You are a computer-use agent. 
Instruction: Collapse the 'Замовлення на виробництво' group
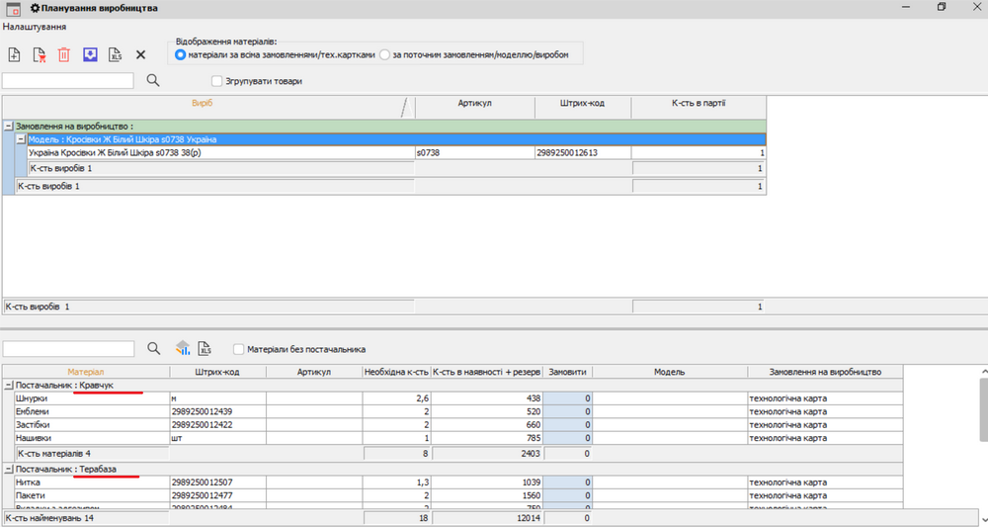coord(9,127)
